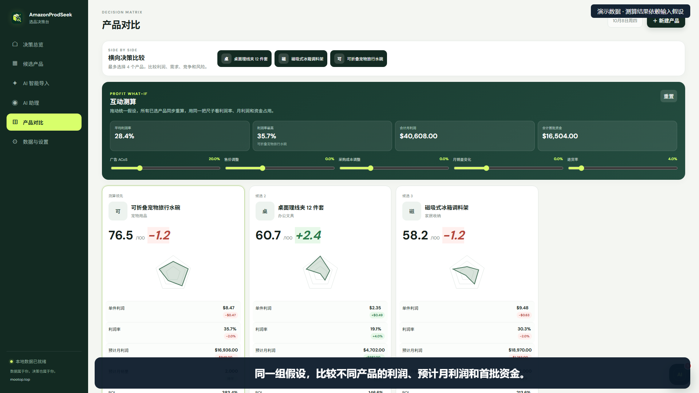Toggle the 可折叠宠物旅行水碗 product chip
Screen dimensions: 699x393
(x=359, y=59)
